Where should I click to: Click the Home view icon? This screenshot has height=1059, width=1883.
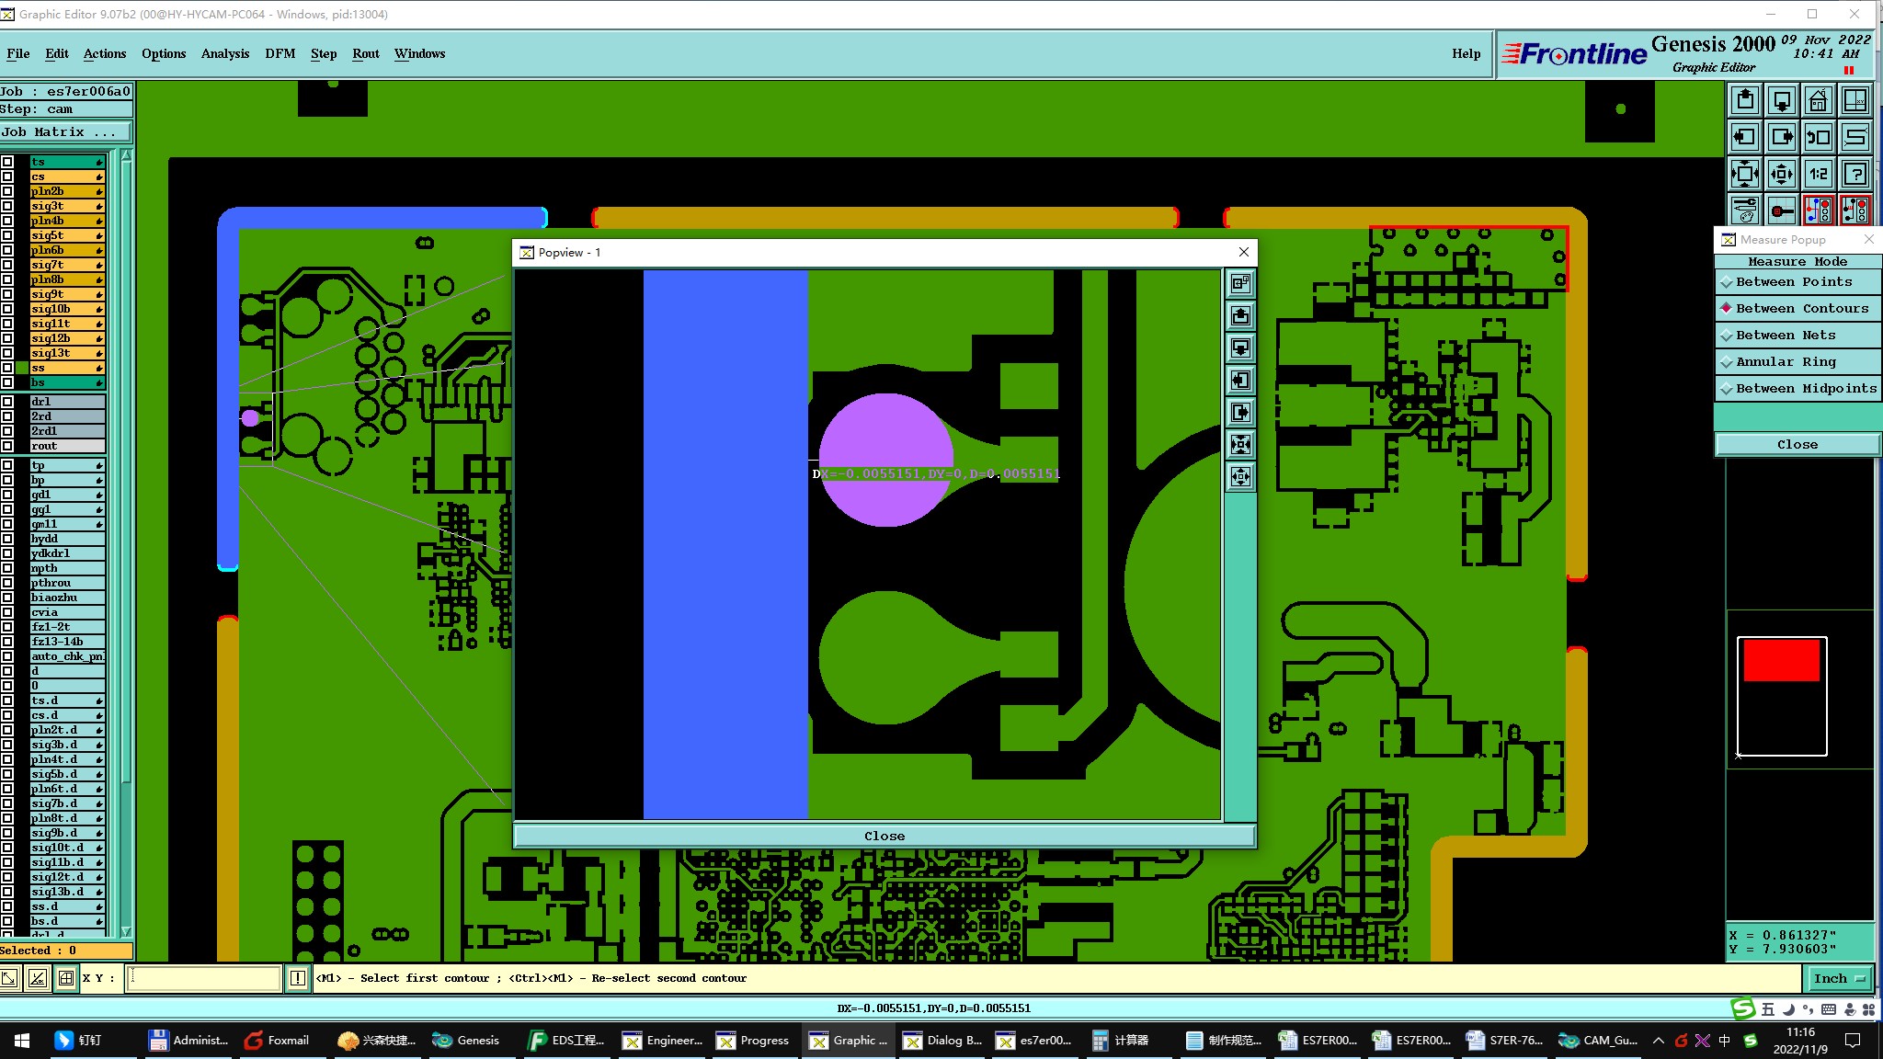point(1818,100)
